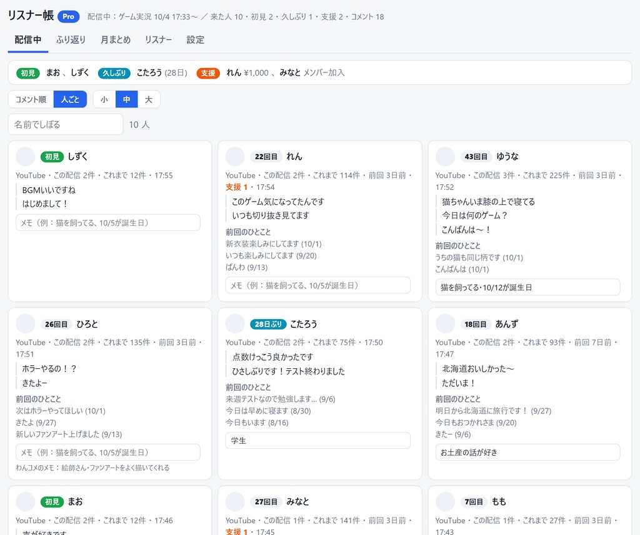Click the 18回目 badge on あんず's card
The height and width of the screenshot is (535, 640).
pyautogui.click(x=476, y=324)
